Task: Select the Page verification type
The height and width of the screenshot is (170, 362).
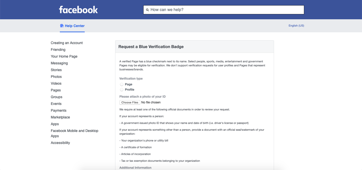Action: 121,84
